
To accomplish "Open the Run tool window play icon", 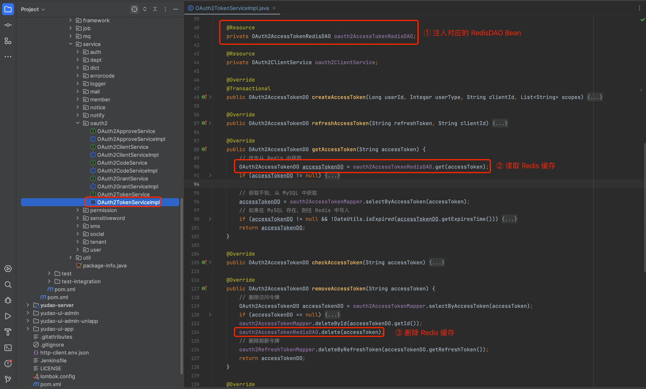I will coord(8,316).
